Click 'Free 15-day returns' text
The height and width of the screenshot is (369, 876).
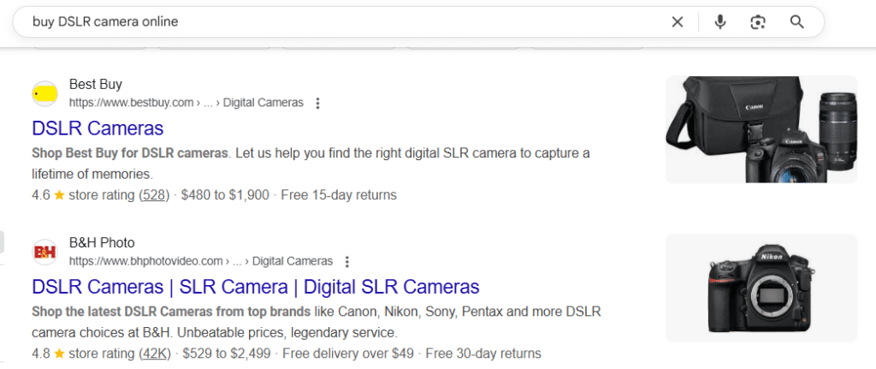tap(339, 196)
